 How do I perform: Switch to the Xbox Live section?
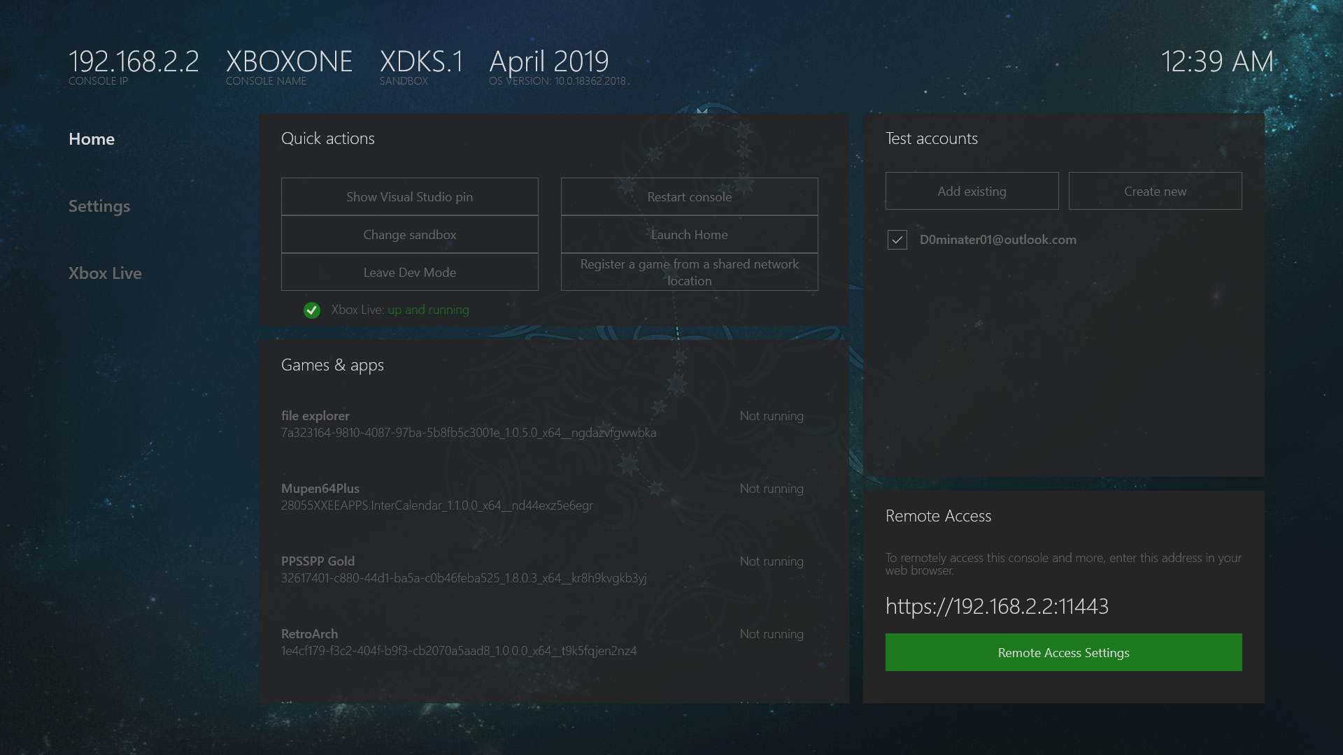pyautogui.click(x=105, y=273)
